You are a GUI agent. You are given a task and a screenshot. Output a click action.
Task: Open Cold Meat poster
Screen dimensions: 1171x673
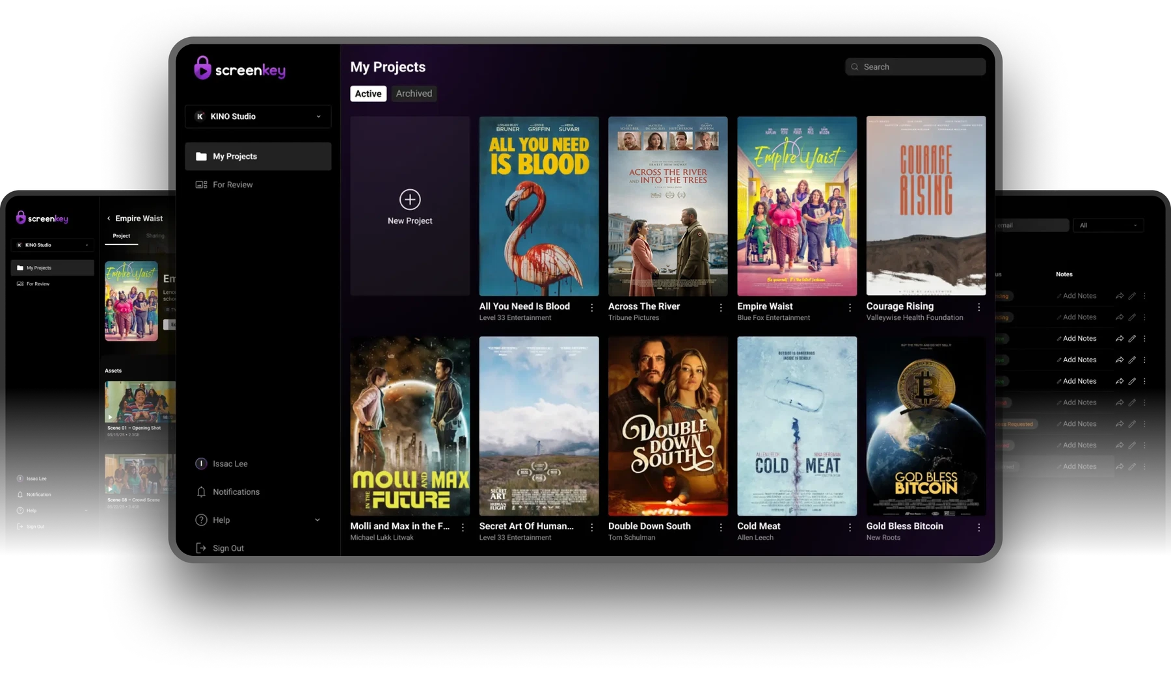coord(797,426)
